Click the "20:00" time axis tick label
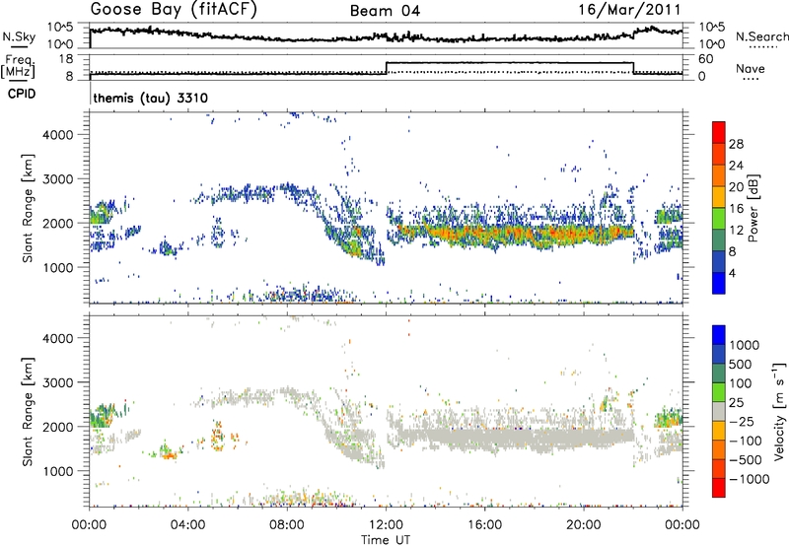 (583, 525)
